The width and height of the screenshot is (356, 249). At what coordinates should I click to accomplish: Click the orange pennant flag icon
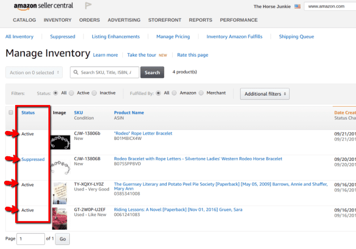(x=87, y=6)
